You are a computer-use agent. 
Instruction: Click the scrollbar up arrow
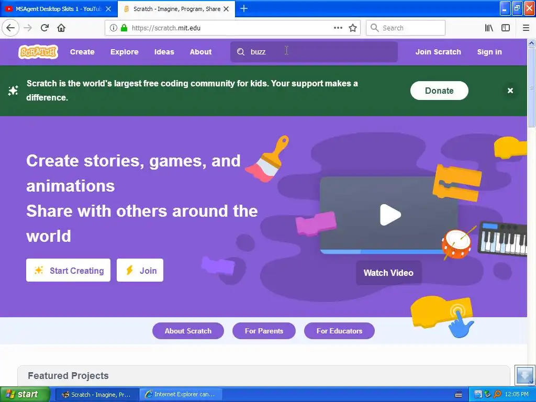[532, 43]
